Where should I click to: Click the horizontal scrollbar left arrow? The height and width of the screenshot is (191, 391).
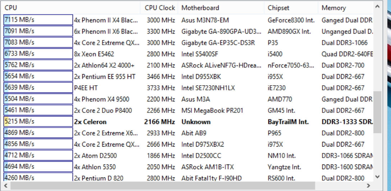[6, 186]
